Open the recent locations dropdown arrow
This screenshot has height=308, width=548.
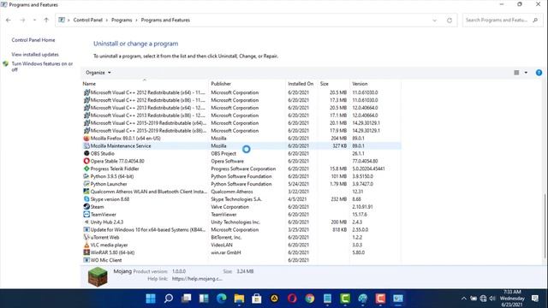coord(34,21)
